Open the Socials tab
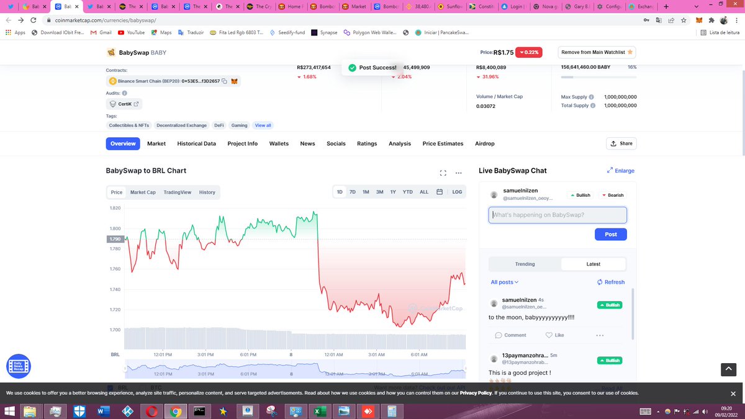The height and width of the screenshot is (419, 745). (x=336, y=143)
